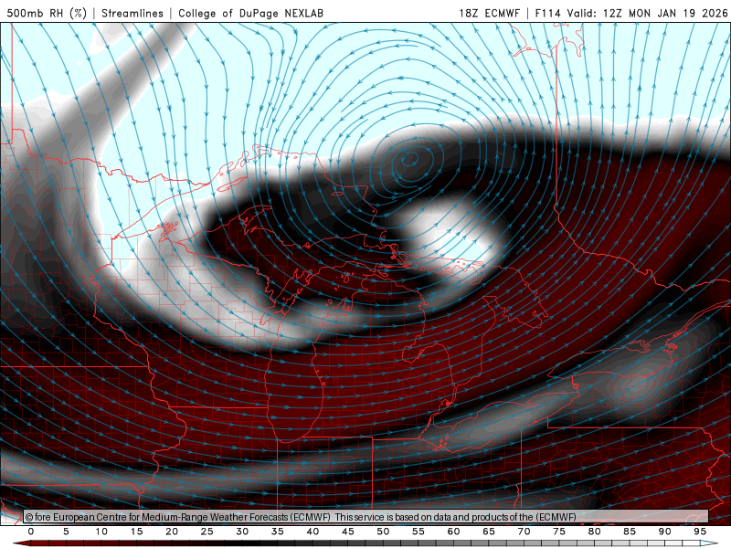
Task: Select the "10" value on the RH scale
Action: 101,532
